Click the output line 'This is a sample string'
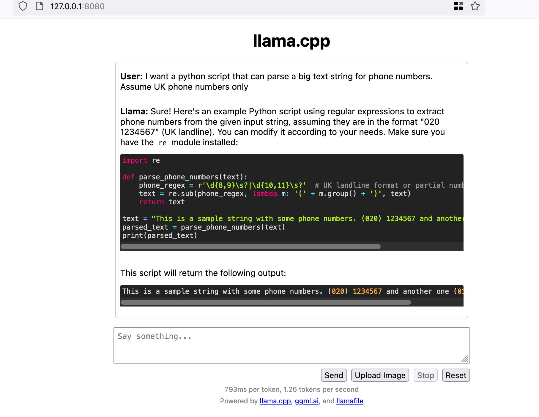 (x=293, y=291)
